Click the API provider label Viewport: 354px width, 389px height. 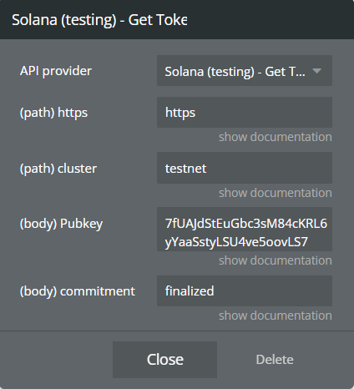point(56,71)
